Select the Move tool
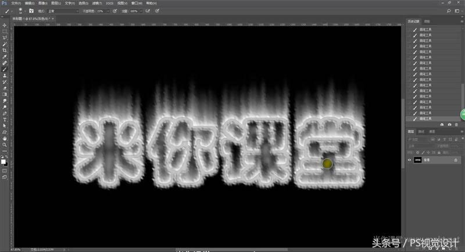Screen dimensions: 465x252 pos(5,25)
